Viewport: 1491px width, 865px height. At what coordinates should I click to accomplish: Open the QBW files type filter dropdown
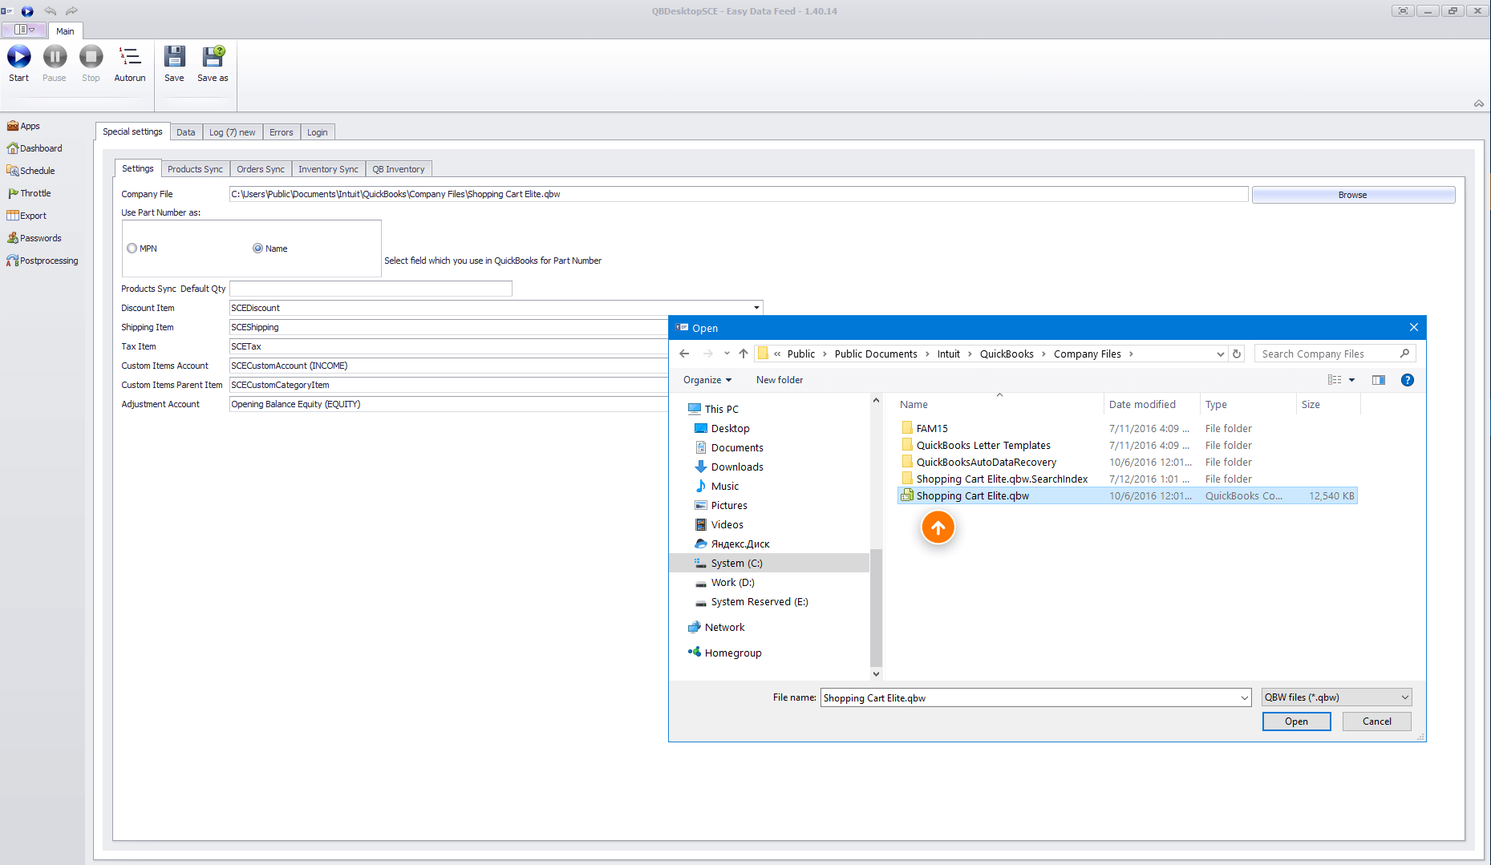click(x=1336, y=697)
